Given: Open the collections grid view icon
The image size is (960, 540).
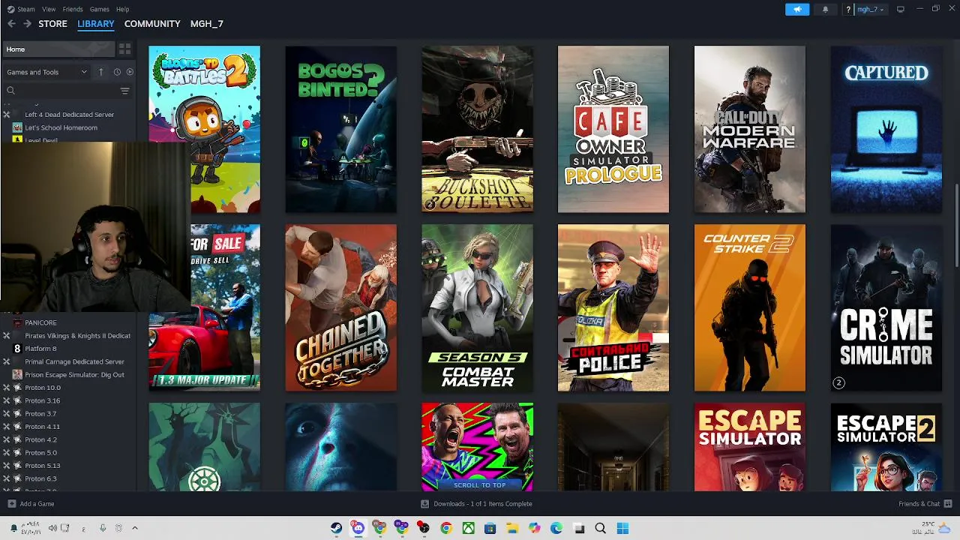Looking at the screenshot, I should point(124,49).
